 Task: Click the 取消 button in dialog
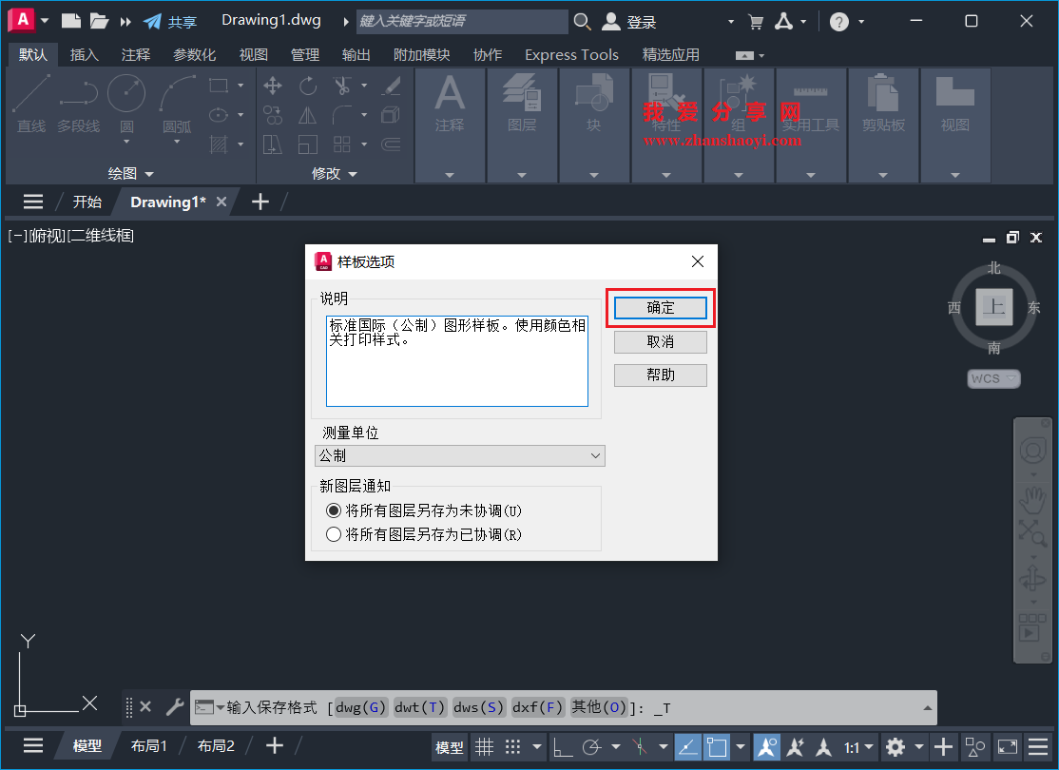(661, 342)
